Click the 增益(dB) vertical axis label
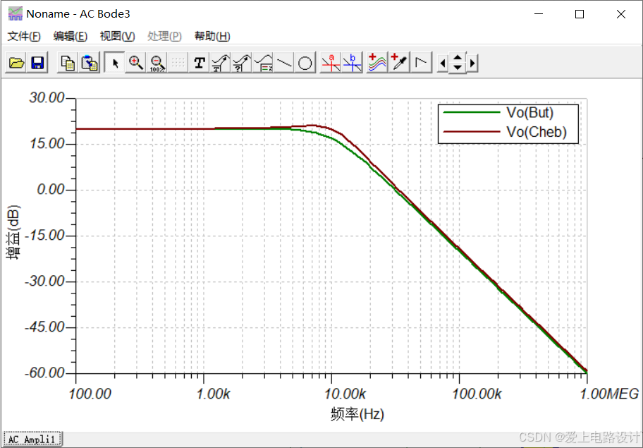643x448 pixels. pyautogui.click(x=14, y=232)
